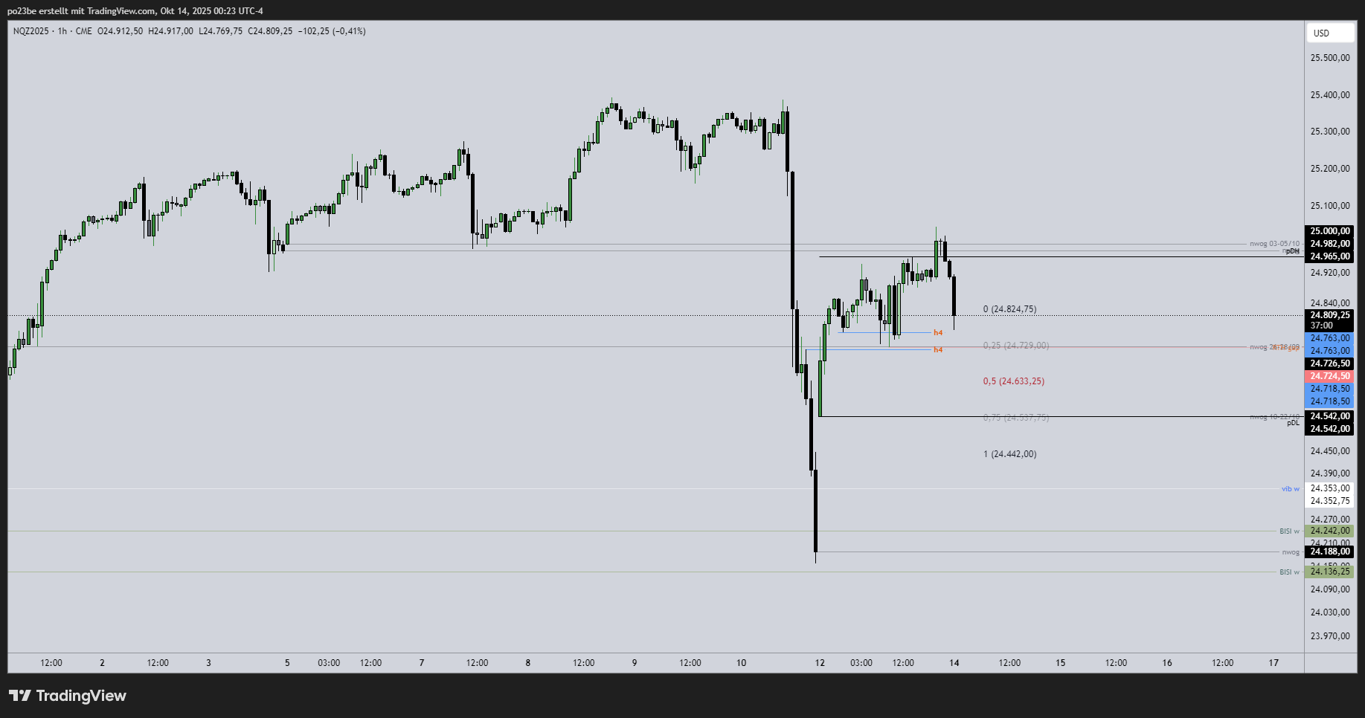Click the 14 date label on the time axis

click(953, 662)
